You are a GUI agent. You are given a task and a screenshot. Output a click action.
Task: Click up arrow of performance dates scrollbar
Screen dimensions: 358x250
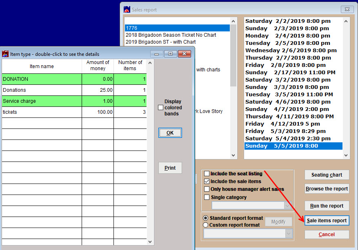[346, 21]
